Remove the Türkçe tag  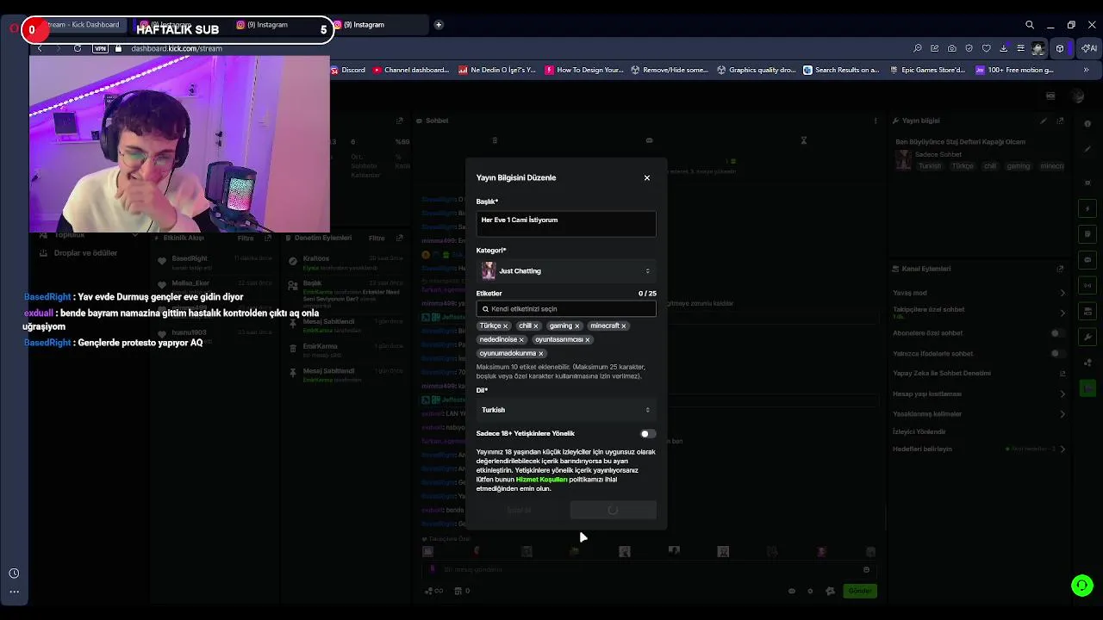(506, 326)
